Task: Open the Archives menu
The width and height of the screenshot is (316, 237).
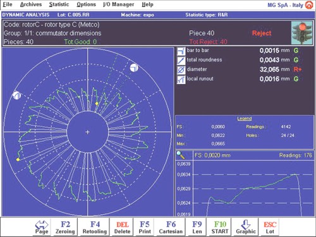Action: pos(31,4)
